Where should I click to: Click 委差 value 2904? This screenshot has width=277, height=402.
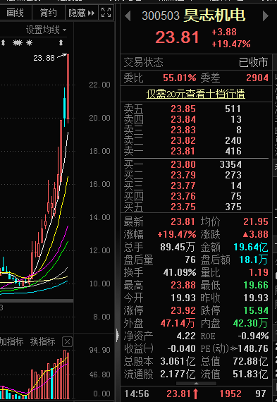coord(257,78)
